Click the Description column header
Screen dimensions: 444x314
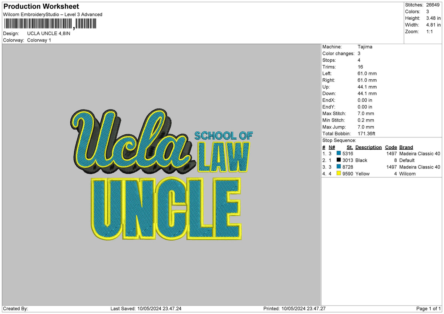(369, 147)
